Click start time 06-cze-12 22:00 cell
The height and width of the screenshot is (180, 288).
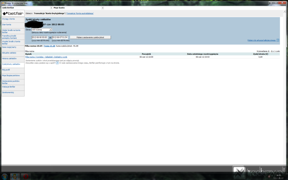(x=146, y=57)
